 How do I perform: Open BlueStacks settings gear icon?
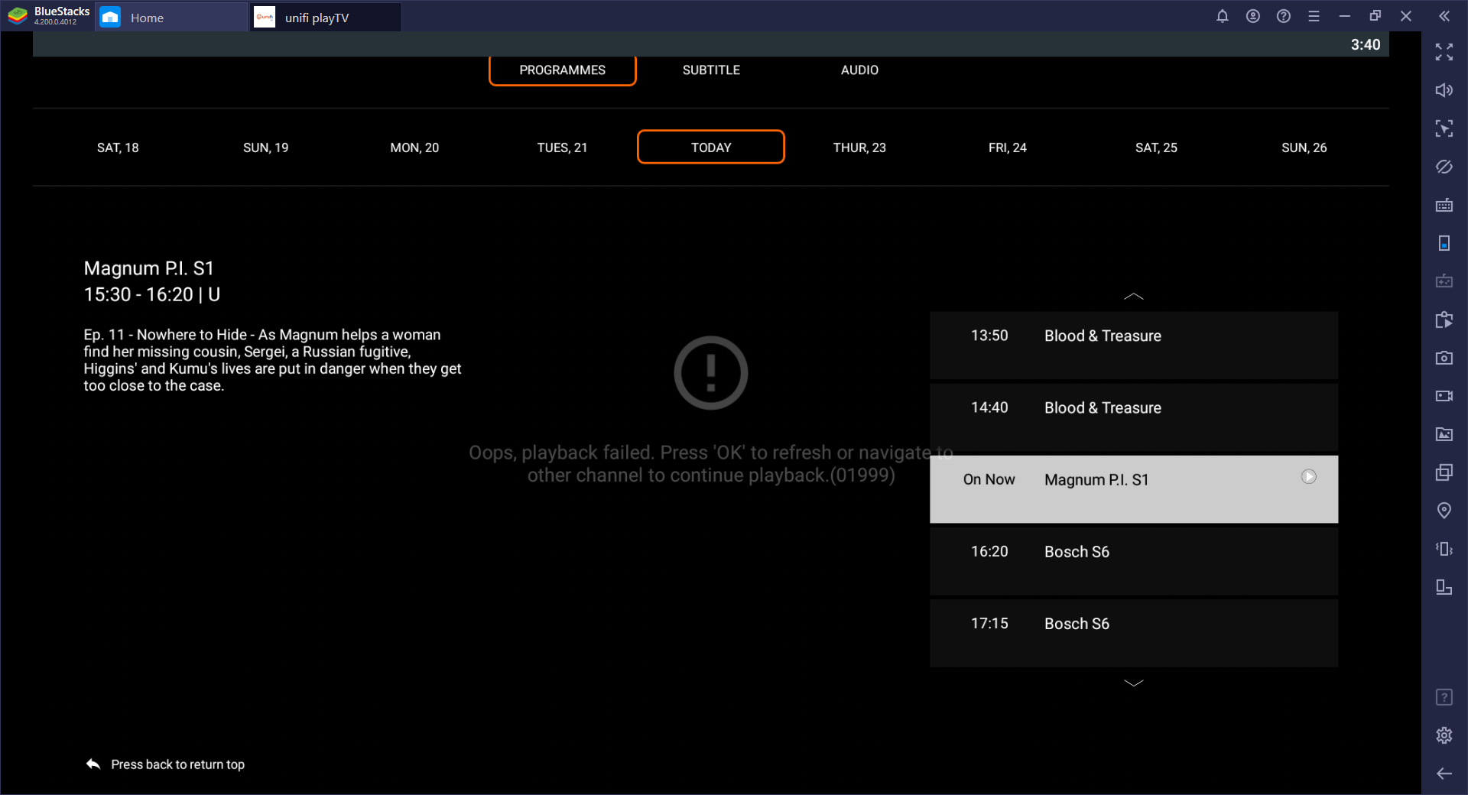1444,735
